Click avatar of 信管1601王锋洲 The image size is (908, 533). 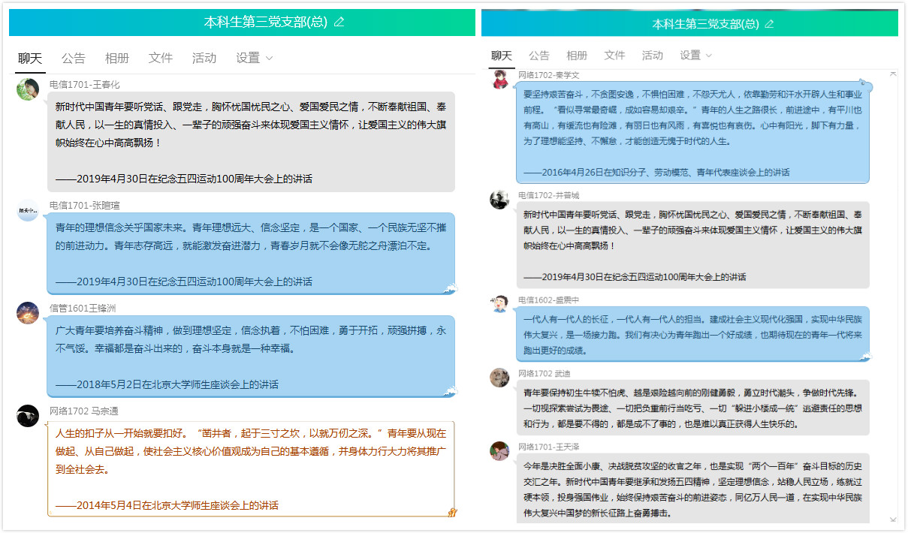pyautogui.click(x=28, y=313)
